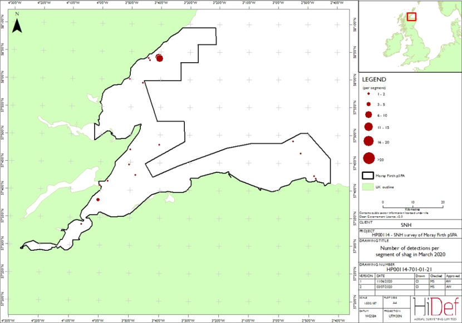This screenshot has width=462, height=323.
Task: Click the inset map of Britain and Ireland
Action: 410,36
